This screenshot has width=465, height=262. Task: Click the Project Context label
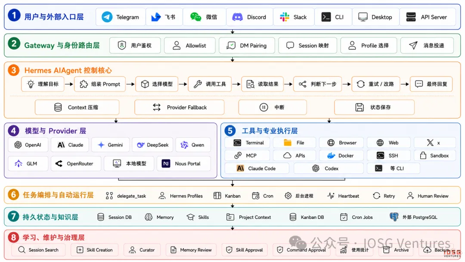(x=255, y=217)
